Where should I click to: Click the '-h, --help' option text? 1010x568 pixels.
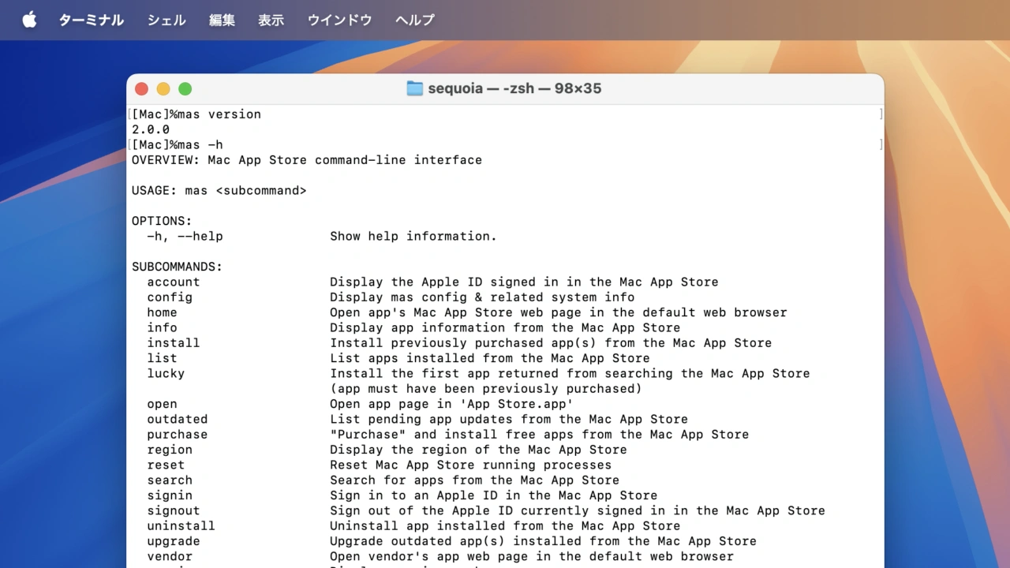pos(185,236)
